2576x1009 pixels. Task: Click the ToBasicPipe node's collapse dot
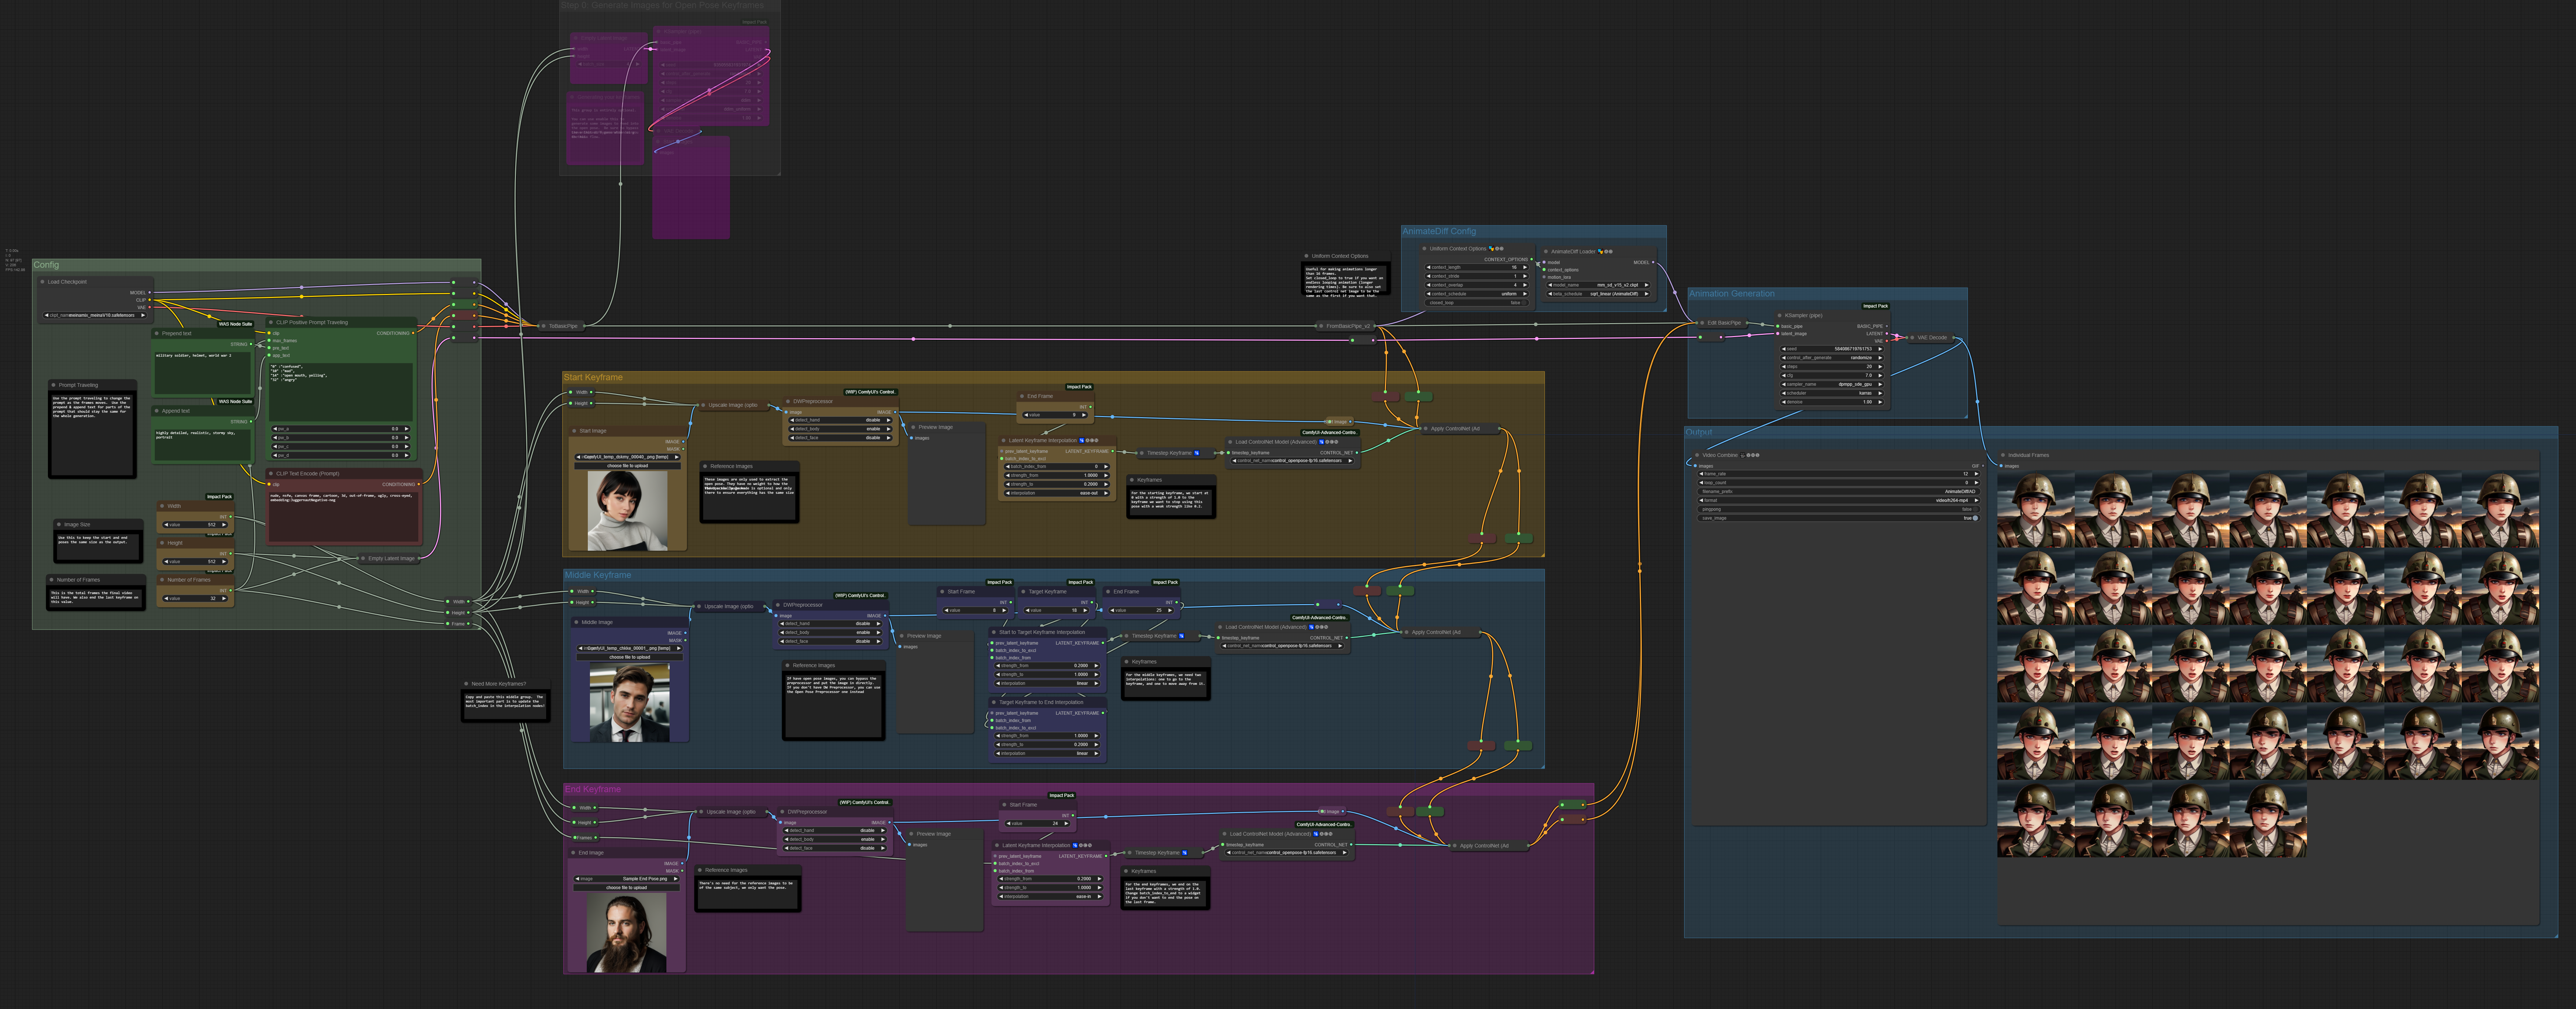coord(544,326)
